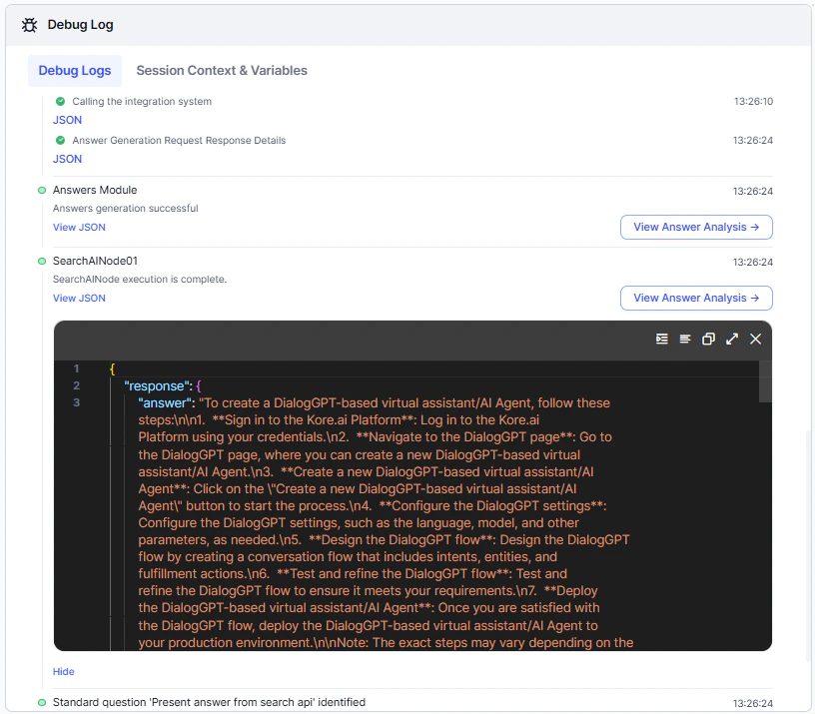Click JSON under Answer Generation Request Response Details
Image resolution: width=815 pixels, height=714 pixels.
(x=67, y=158)
